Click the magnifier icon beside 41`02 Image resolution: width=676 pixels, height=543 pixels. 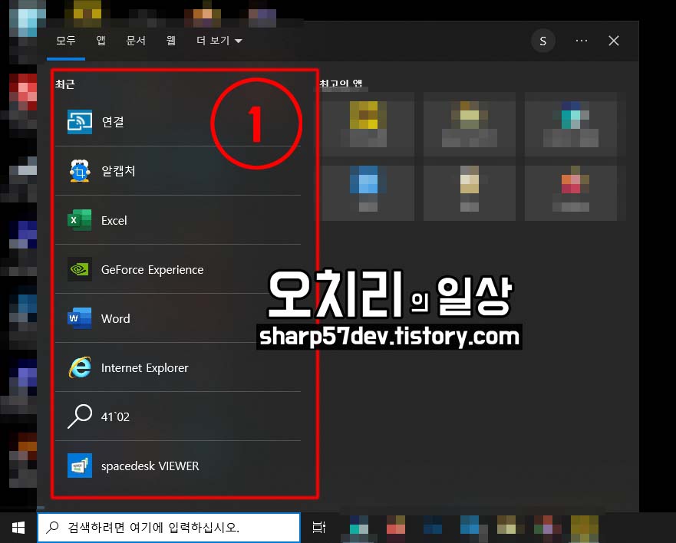coord(80,416)
